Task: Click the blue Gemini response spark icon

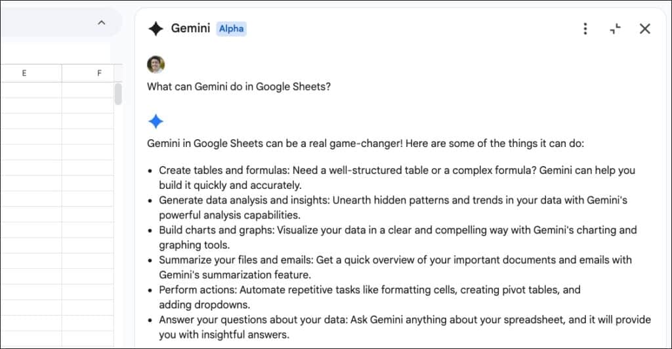Action: [x=156, y=121]
